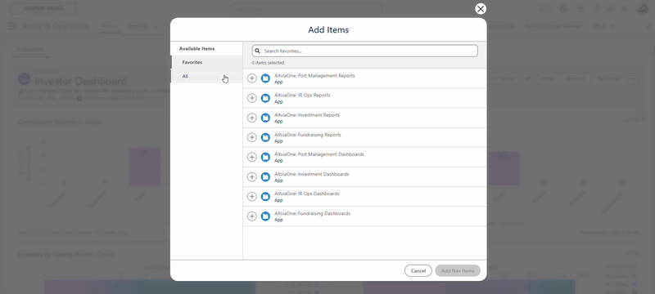Click the app icon beside Fundraising Reports
The image size is (655, 294).
265,137
